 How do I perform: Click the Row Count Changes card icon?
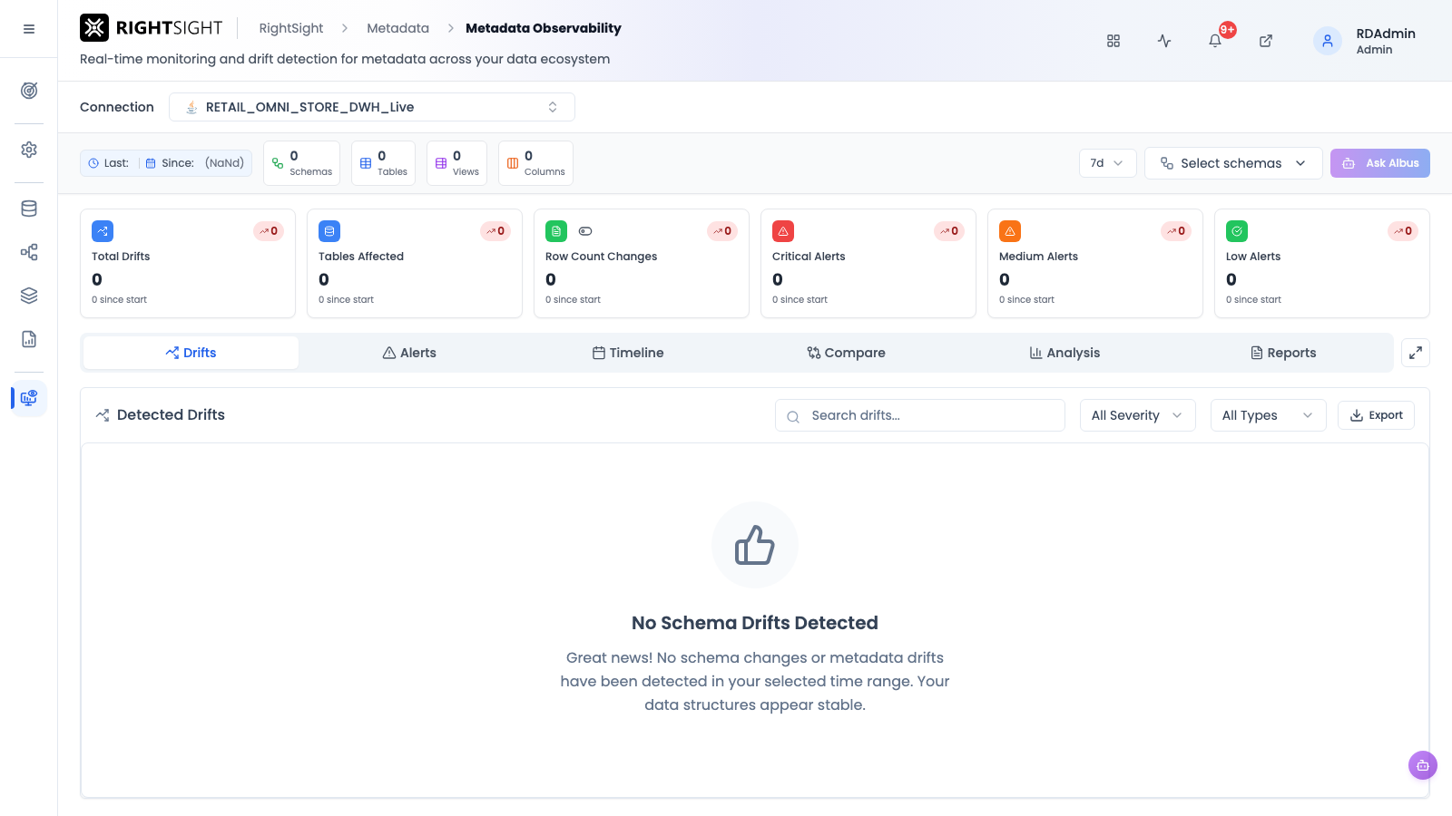point(556,231)
